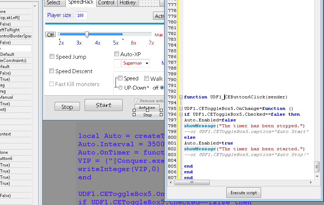Image resolution: width=324 pixels, height=205 pixels.
Task: Toggle the Auto-XP checkbox
Action: (x=117, y=54)
